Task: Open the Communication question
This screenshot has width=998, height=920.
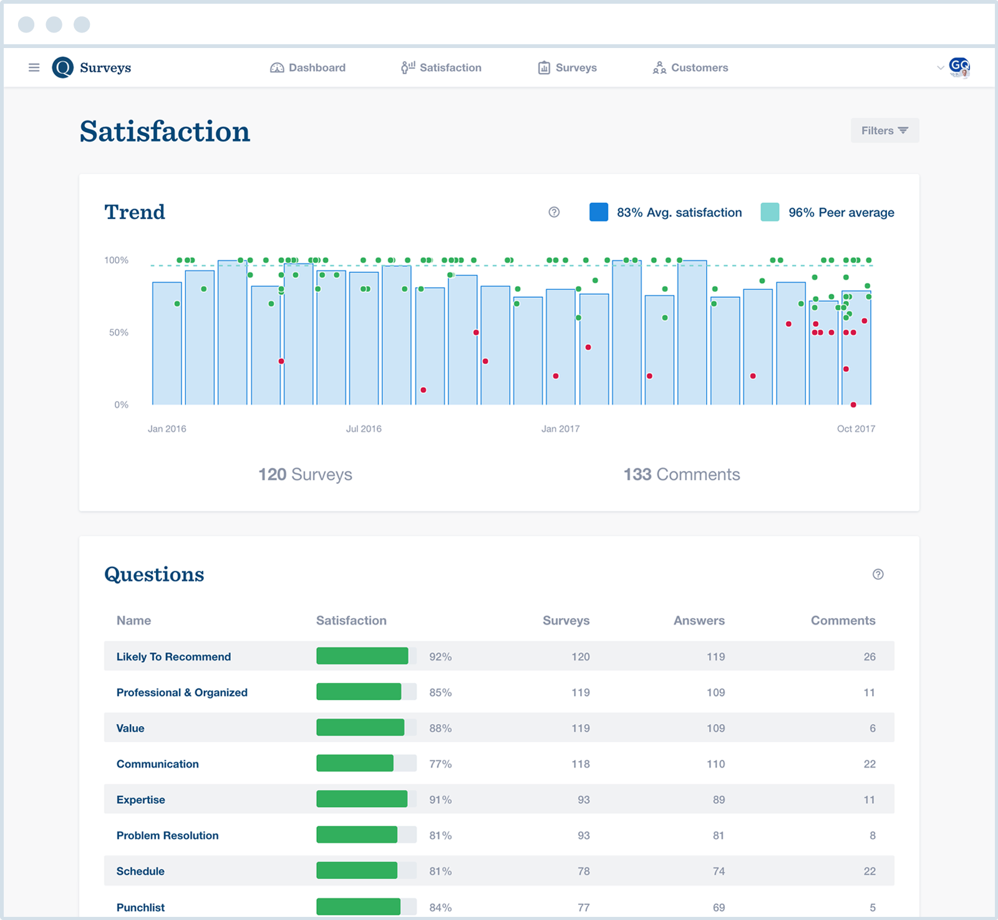Action: (158, 764)
